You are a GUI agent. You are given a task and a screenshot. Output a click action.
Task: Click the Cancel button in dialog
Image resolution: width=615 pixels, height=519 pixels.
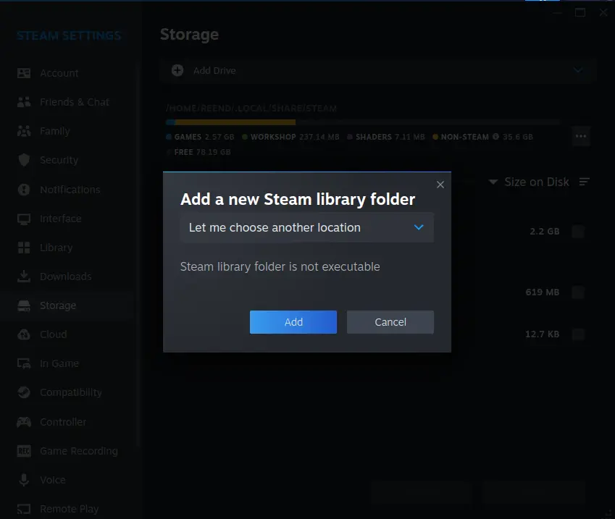(x=390, y=322)
